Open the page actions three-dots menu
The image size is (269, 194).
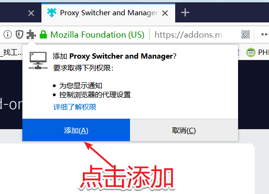click(265, 34)
